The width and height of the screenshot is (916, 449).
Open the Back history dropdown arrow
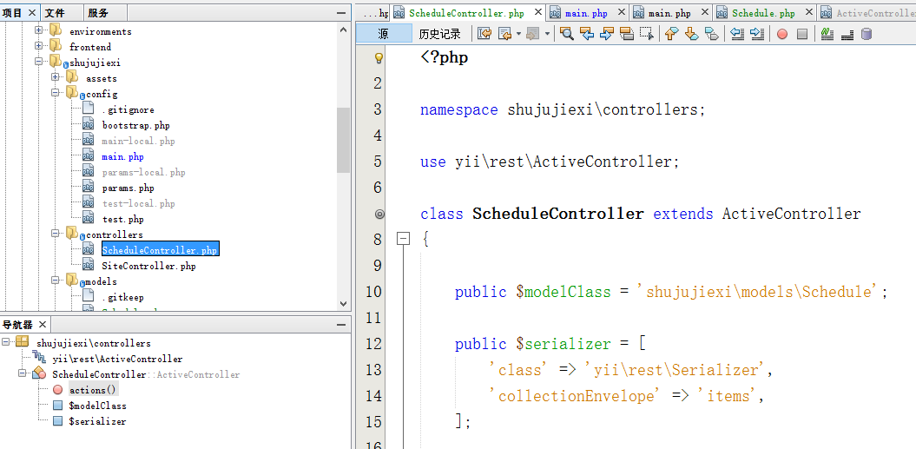(518, 34)
